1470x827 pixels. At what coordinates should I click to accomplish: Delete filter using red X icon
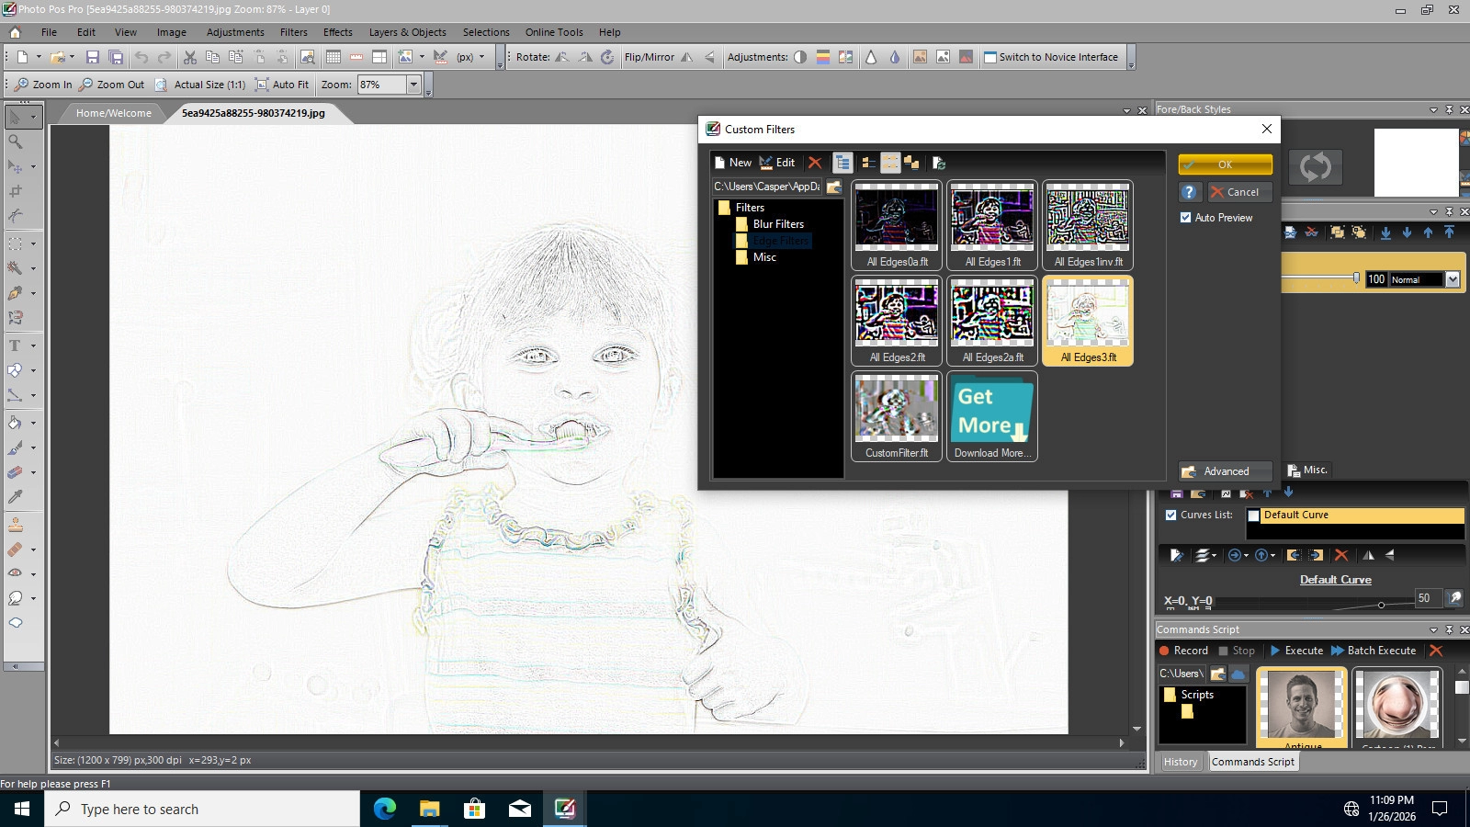point(815,163)
